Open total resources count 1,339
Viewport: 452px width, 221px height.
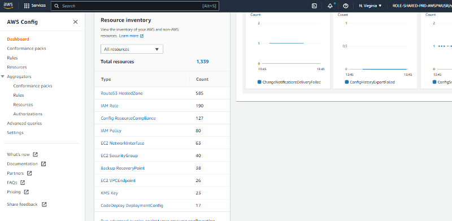tap(203, 62)
